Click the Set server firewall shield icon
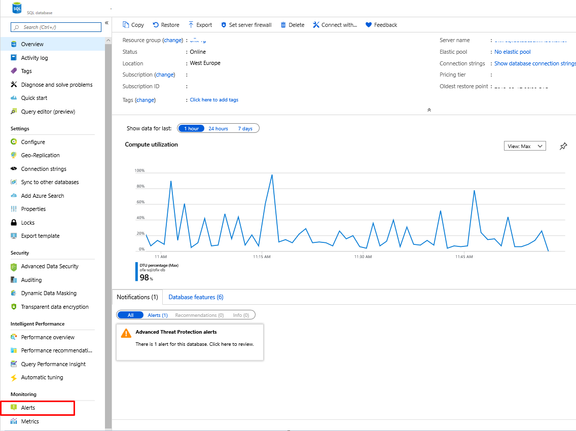 click(223, 25)
